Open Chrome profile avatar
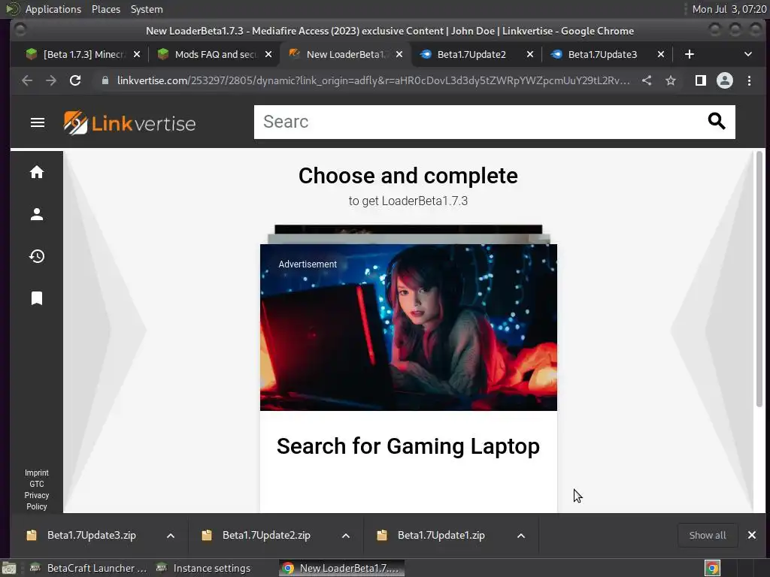The image size is (770, 577). [725, 80]
